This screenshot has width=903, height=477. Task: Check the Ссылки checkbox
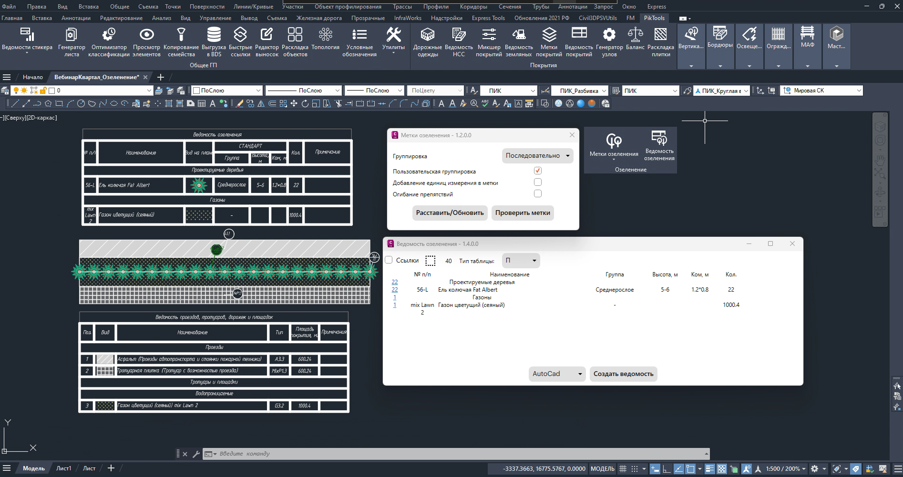click(389, 260)
